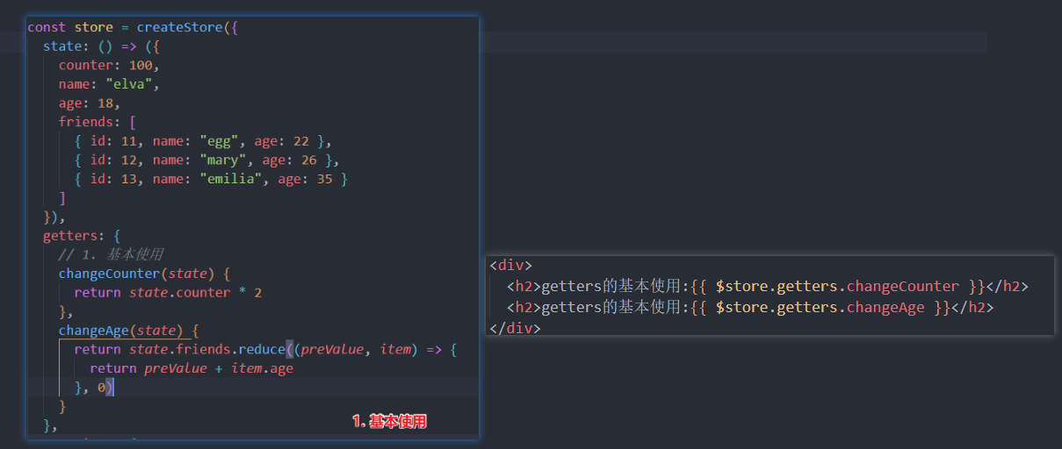The width and height of the screenshot is (1062, 449).
Task: Click the gray comment line above changeCounter
Action: [x=111, y=254]
